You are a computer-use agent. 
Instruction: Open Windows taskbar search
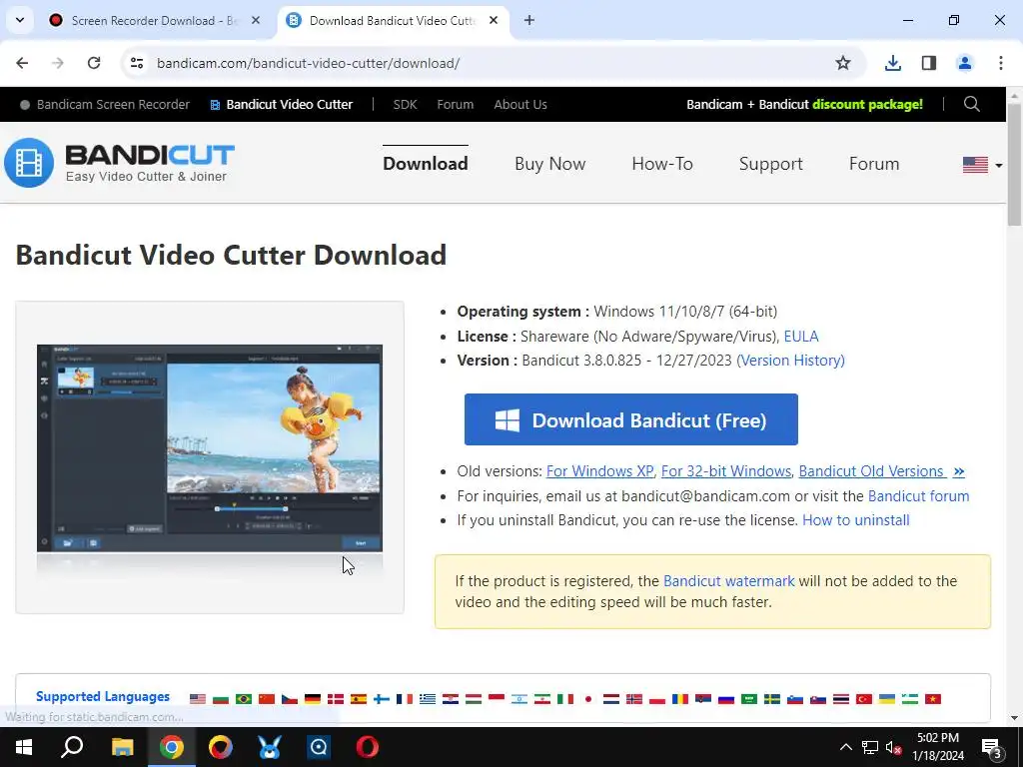pos(72,746)
